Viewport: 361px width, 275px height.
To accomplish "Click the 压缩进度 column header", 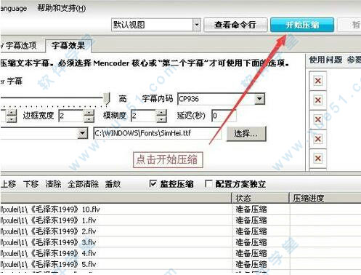I will pos(325,198).
